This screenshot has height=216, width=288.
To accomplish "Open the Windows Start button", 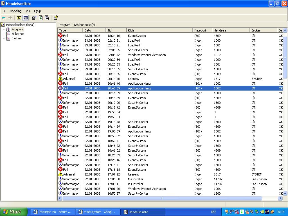I will [13, 212].
